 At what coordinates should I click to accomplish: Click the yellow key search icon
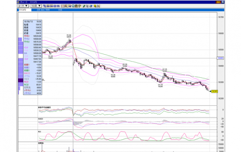coord(95,6)
